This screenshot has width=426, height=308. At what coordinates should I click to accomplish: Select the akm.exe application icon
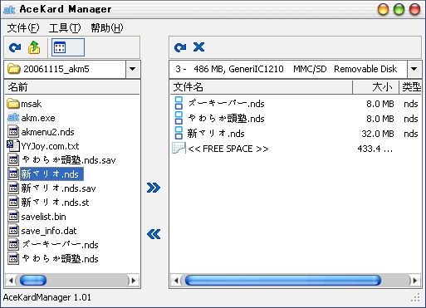[13, 118]
